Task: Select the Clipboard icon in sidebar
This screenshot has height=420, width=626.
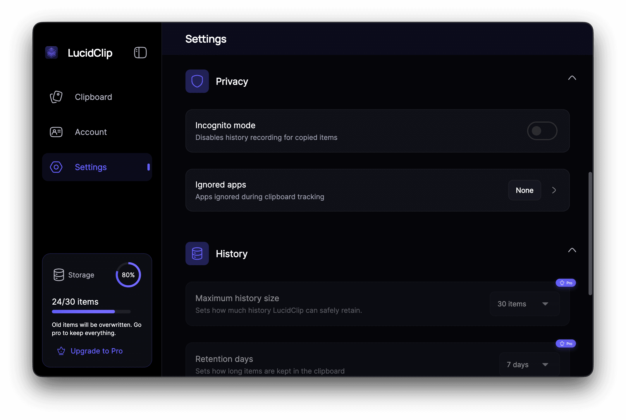Action: (x=56, y=97)
